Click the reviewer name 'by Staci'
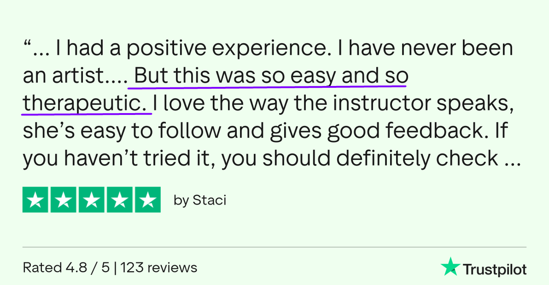549x285 pixels. tap(200, 200)
